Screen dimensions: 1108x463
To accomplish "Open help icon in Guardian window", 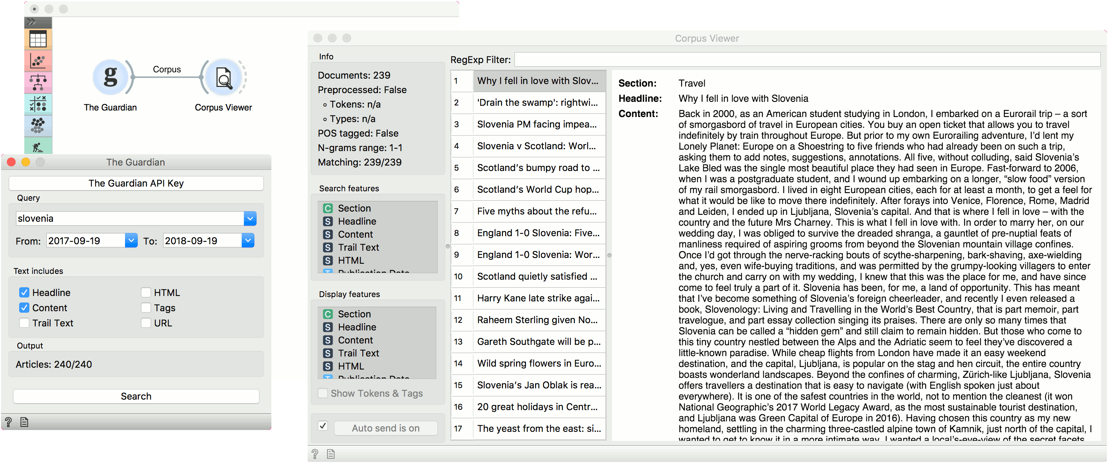I will [x=8, y=422].
